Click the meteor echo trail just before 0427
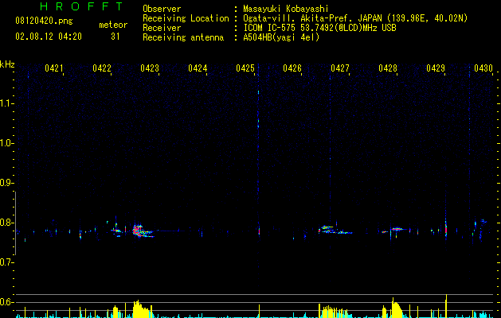 334,230
